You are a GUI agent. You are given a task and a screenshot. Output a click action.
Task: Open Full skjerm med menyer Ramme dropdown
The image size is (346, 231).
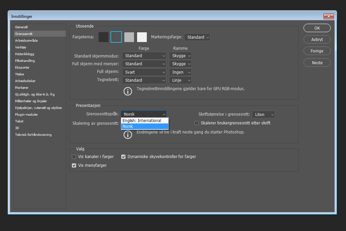coord(180,64)
